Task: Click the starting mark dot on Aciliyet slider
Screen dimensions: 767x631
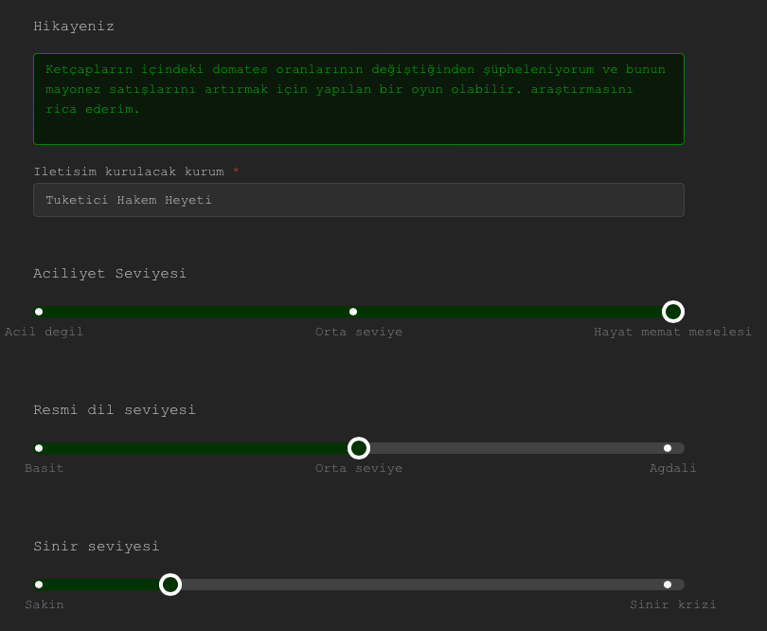Action: pyautogui.click(x=39, y=312)
